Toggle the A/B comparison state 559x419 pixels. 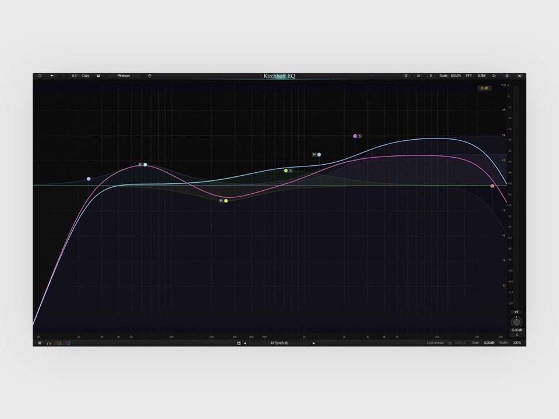tap(74, 76)
